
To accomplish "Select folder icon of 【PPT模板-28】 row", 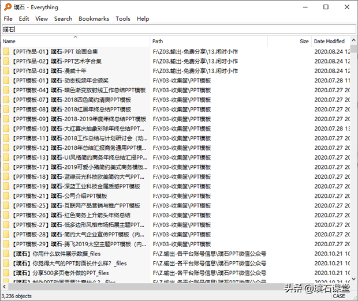I will 6,235.
